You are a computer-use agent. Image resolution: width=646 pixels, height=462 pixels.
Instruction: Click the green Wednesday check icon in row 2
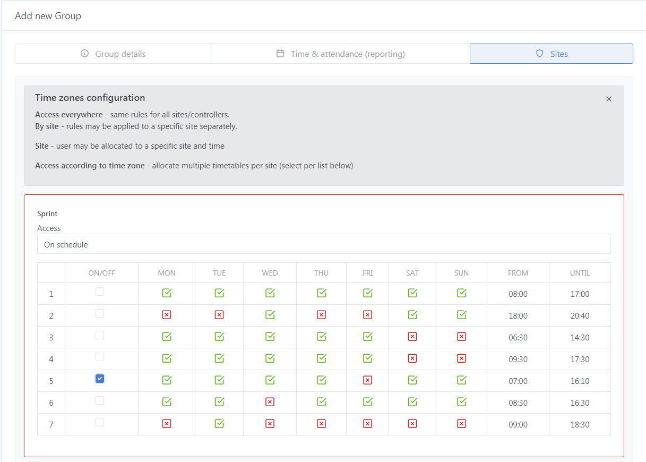pos(270,315)
